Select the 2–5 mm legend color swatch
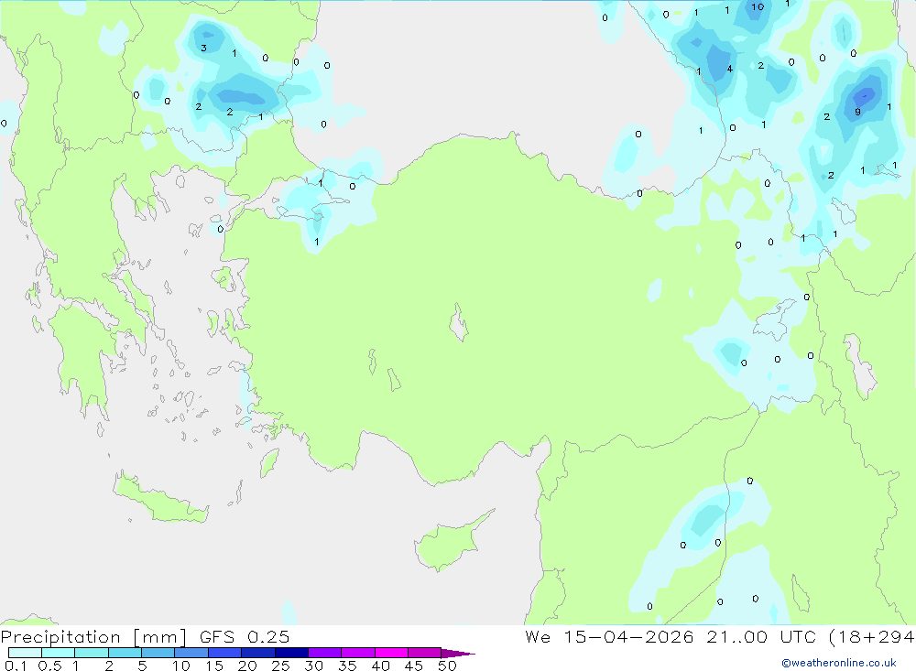 pyautogui.click(x=125, y=653)
